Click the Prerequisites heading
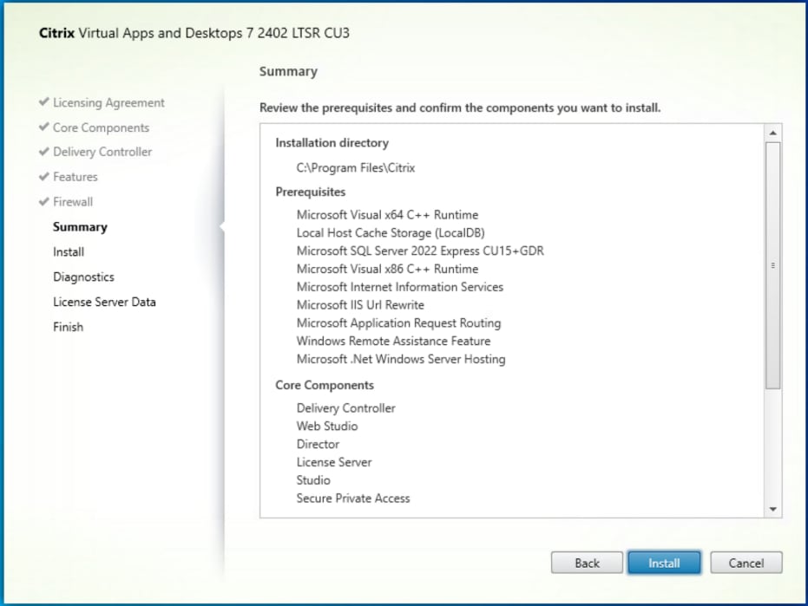 (310, 192)
